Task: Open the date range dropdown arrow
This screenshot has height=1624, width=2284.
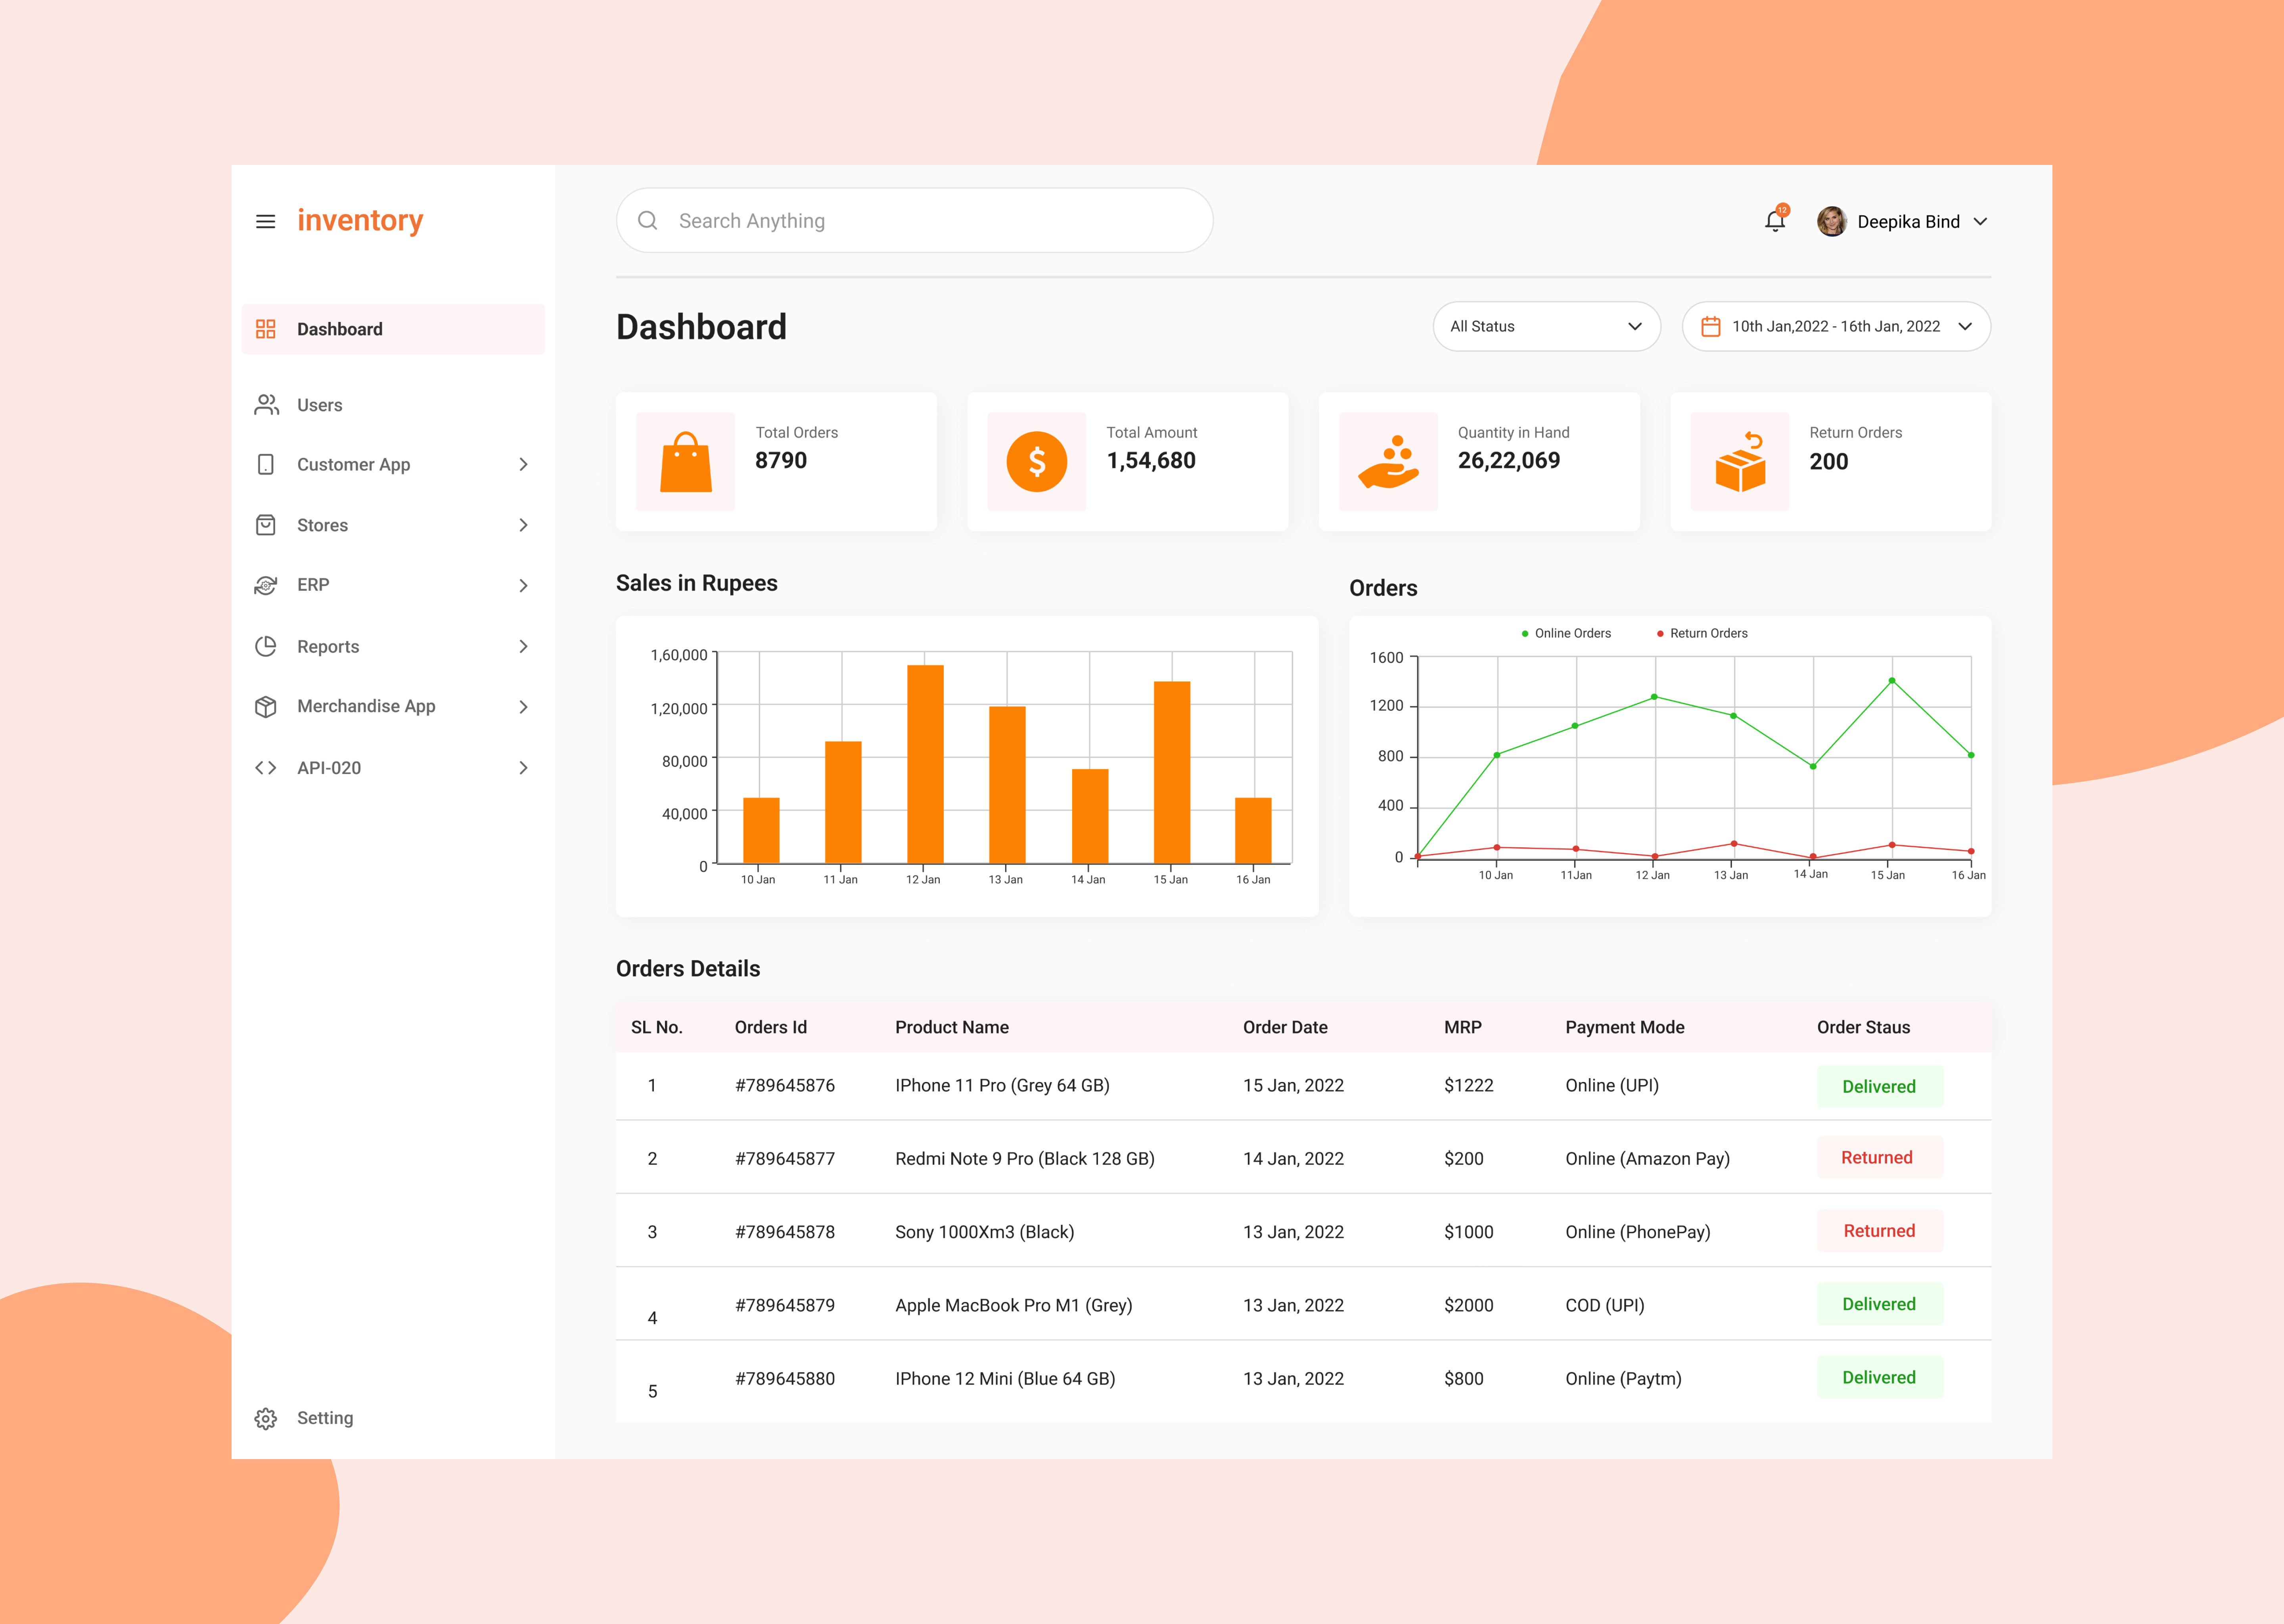Action: click(1965, 326)
